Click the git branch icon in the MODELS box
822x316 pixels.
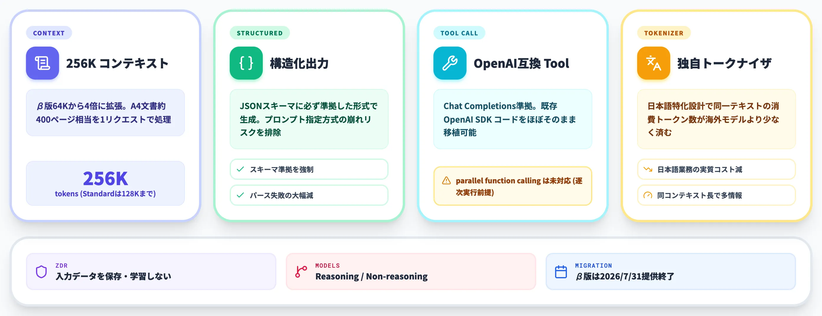pyautogui.click(x=301, y=272)
